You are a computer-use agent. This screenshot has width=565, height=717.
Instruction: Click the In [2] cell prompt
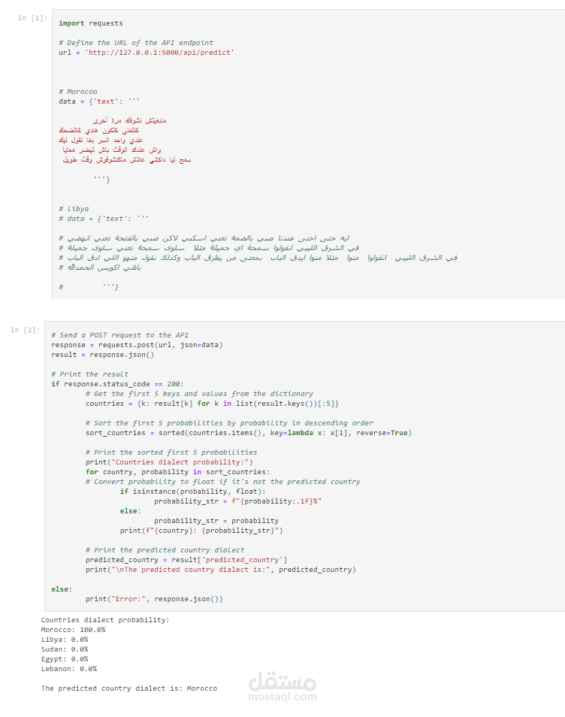(x=25, y=330)
